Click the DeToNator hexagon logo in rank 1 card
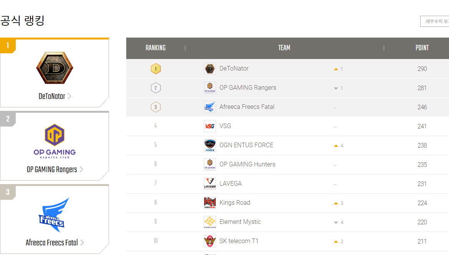The image size is (449, 255). pos(55,68)
